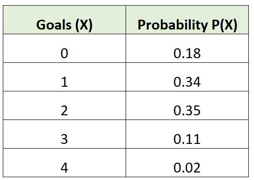The width and height of the screenshot is (254, 180).
Task: Select the probability cell showing 0.02
Action: coord(187,163)
